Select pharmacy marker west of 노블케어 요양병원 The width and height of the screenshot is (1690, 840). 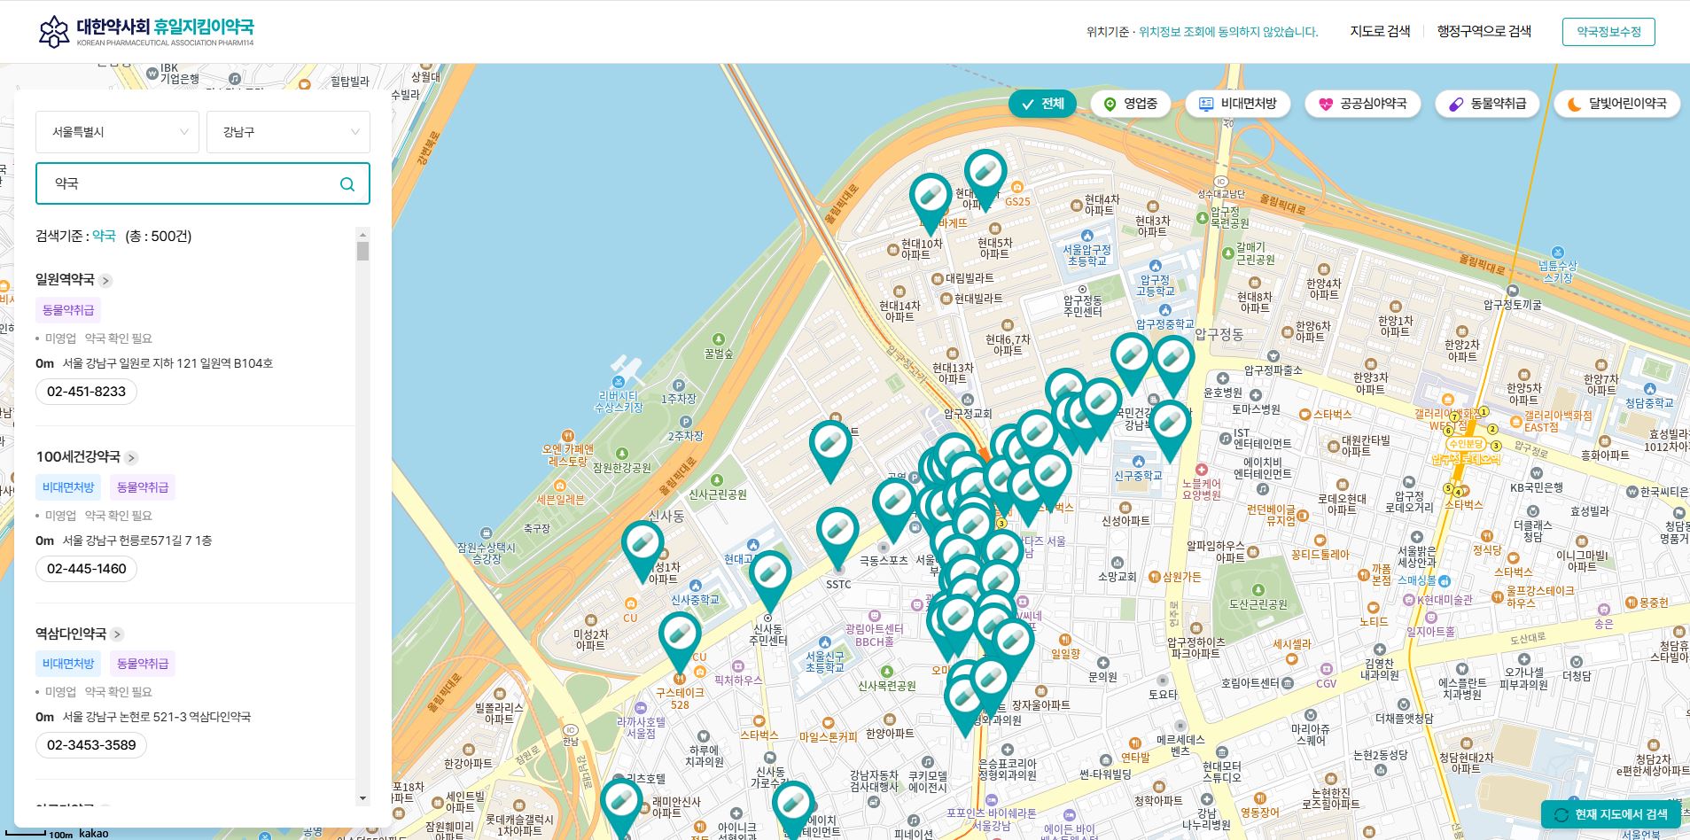pyautogui.click(x=1170, y=430)
